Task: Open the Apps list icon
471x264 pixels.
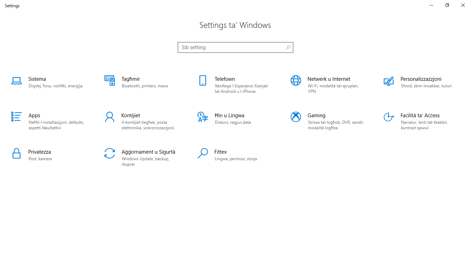Action: 17,117
